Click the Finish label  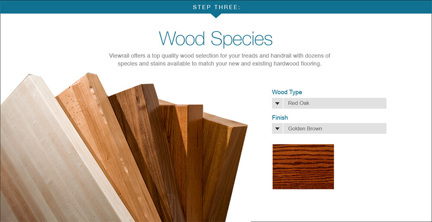(280, 117)
